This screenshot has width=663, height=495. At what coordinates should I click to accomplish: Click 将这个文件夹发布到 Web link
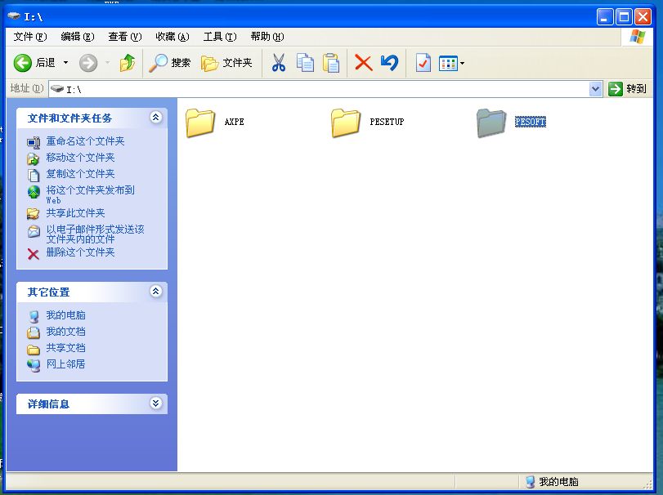(90, 194)
